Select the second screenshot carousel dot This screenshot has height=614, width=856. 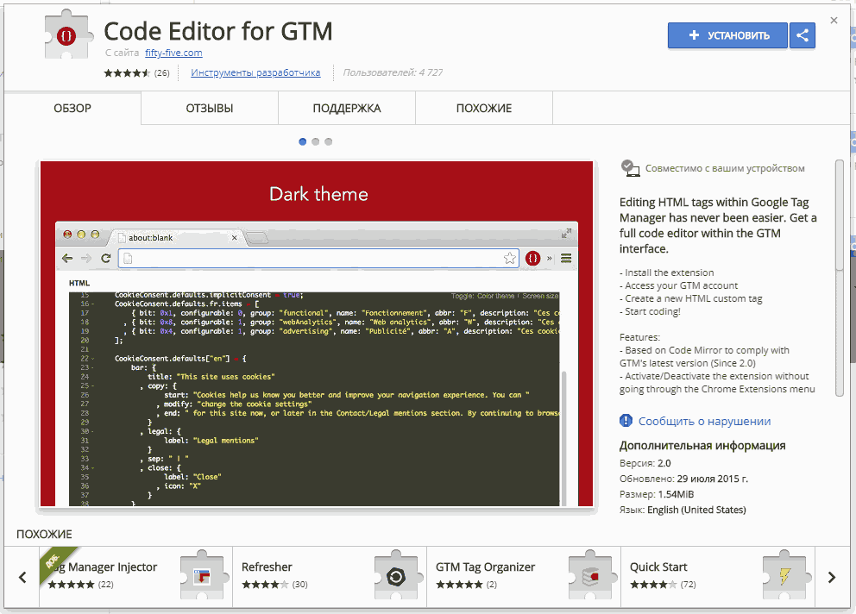coord(316,142)
